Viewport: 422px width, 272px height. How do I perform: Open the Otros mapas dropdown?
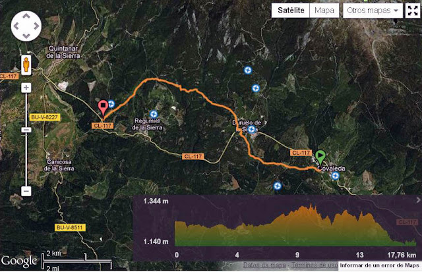[x=373, y=11]
